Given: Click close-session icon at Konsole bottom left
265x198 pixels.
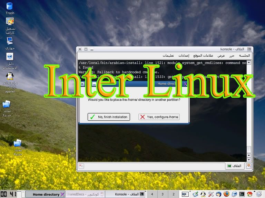Looking at the screenshot, I should click(81, 166).
